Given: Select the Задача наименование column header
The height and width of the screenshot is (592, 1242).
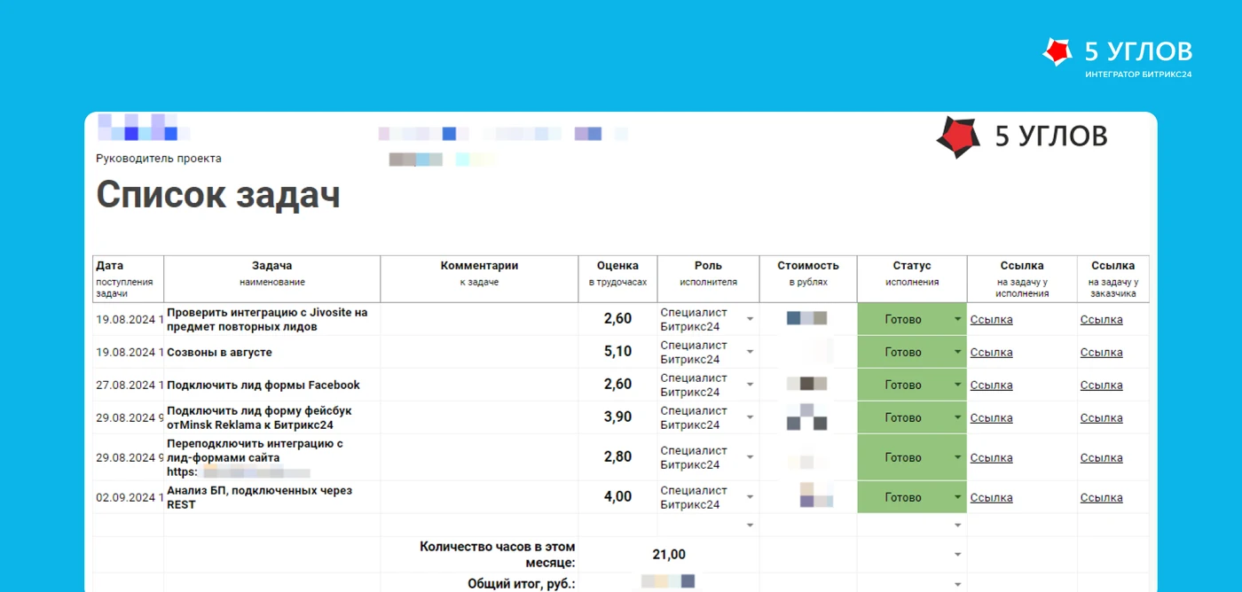Looking at the screenshot, I should pos(272,279).
